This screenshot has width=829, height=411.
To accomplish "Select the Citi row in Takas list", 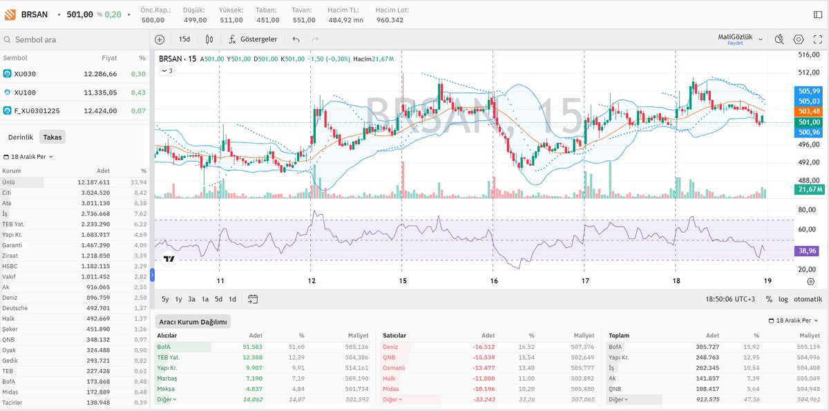I will click(75, 193).
